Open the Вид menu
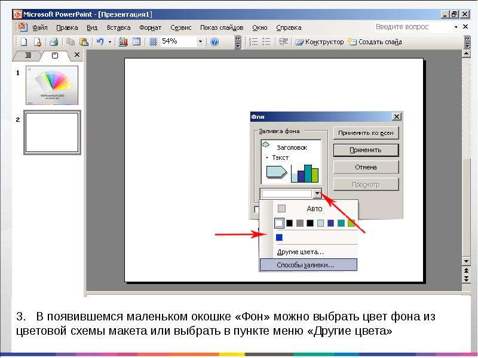 (x=92, y=27)
